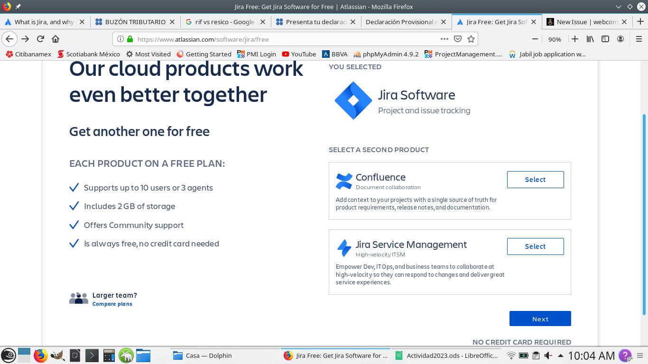Click the Jira Software logo
This screenshot has height=364, width=648.
pos(353,100)
